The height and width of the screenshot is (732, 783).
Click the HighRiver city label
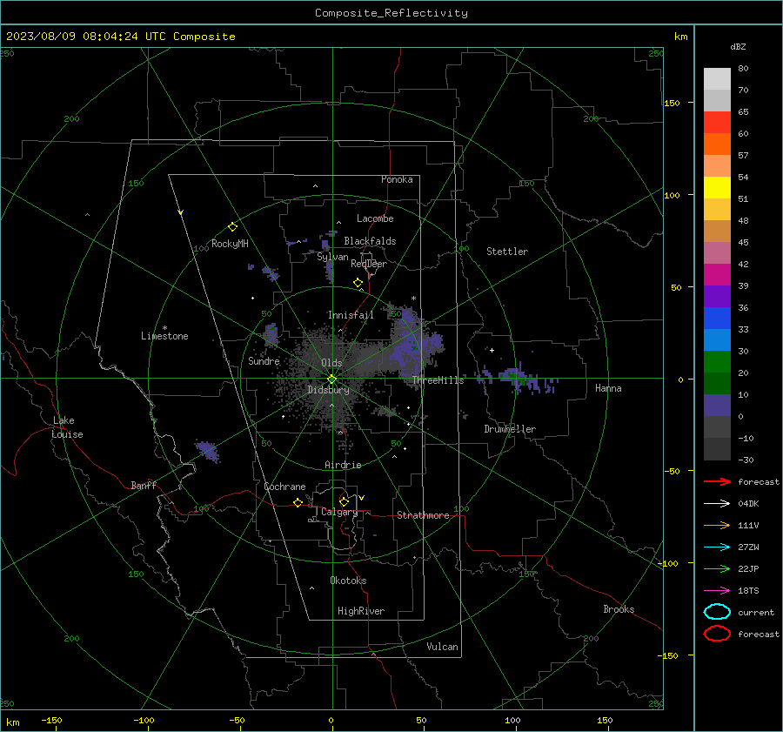[x=361, y=612]
